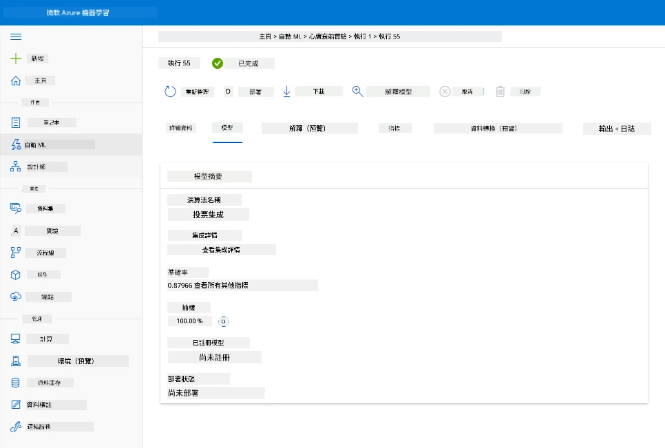The image size is (665, 448).
Task: Toggle the hamburger navigation menu
Action: (16, 37)
